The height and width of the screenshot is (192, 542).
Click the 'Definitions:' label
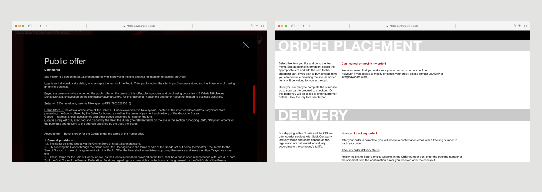point(52,70)
